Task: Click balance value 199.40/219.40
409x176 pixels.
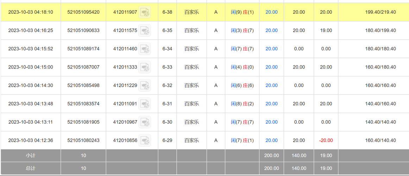Action: point(380,12)
